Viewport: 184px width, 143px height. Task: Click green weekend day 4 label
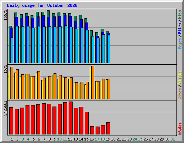click(x=28, y=139)
